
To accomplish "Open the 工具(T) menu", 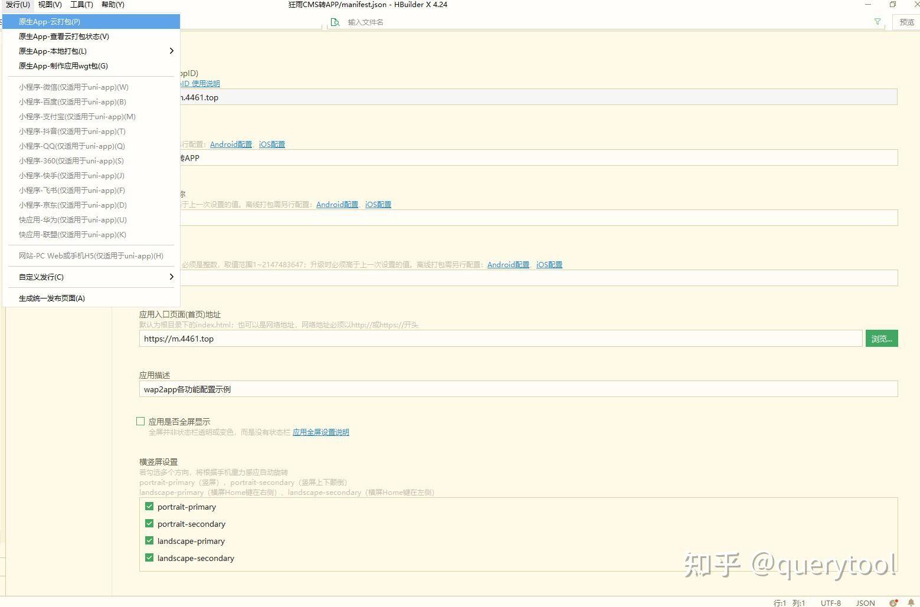I will (x=81, y=5).
